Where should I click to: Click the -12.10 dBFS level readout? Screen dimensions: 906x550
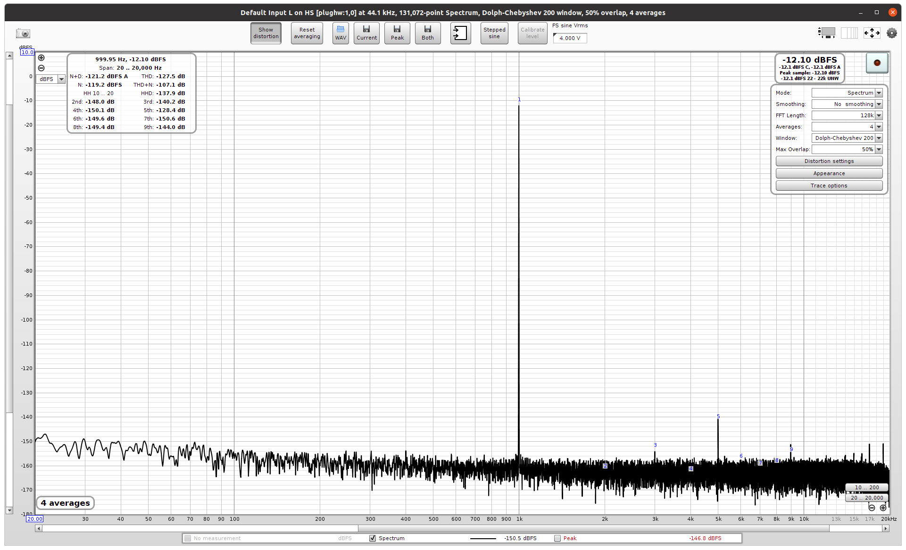809,60
